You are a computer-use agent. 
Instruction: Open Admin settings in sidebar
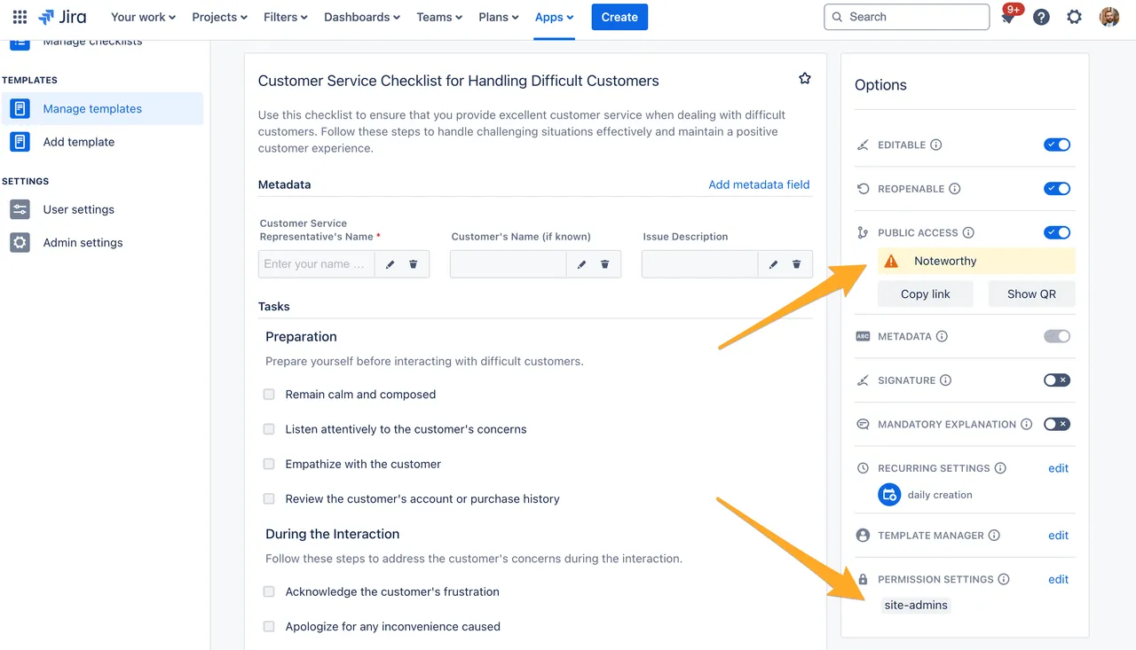click(83, 242)
